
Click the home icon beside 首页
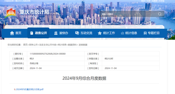12,33
